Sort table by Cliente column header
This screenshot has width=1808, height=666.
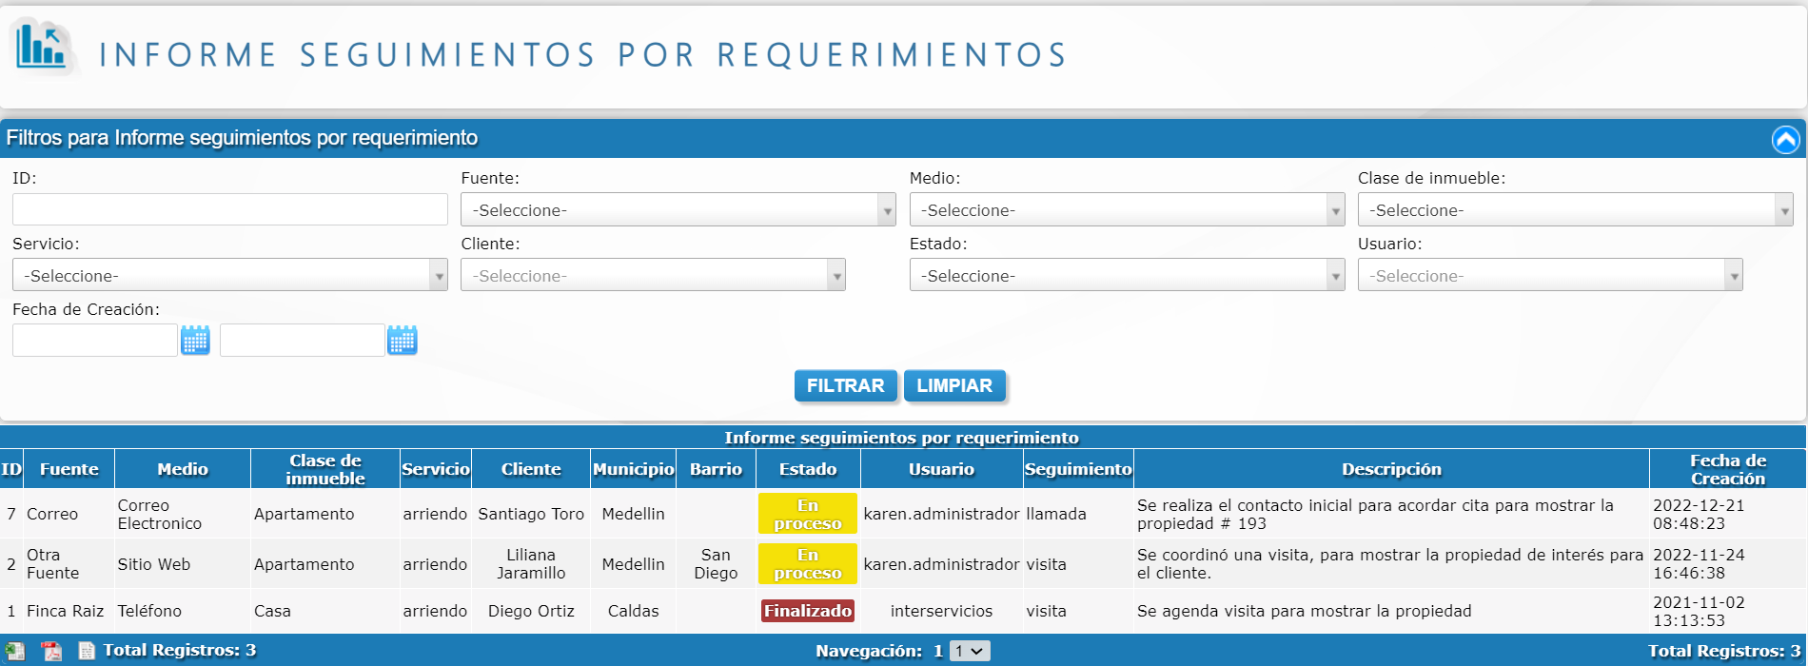point(531,469)
